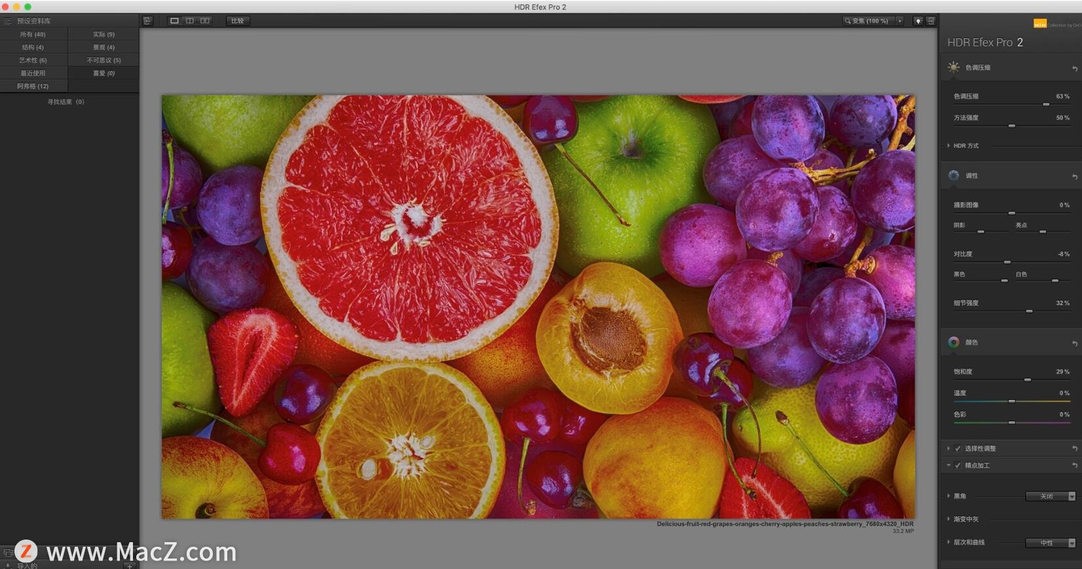Click the 方法强度 50% slider
Image resolution: width=1082 pixels, height=569 pixels.
(x=1011, y=126)
